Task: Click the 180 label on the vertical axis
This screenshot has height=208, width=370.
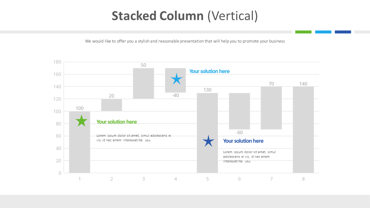Action: [57, 62]
